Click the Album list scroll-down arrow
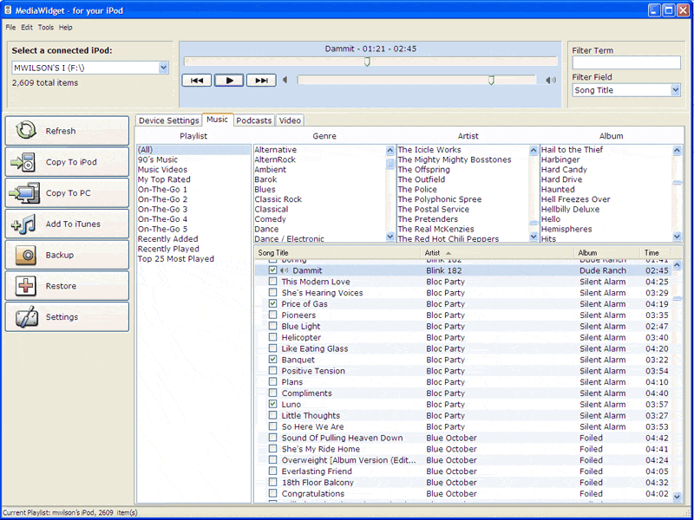 [x=677, y=237]
